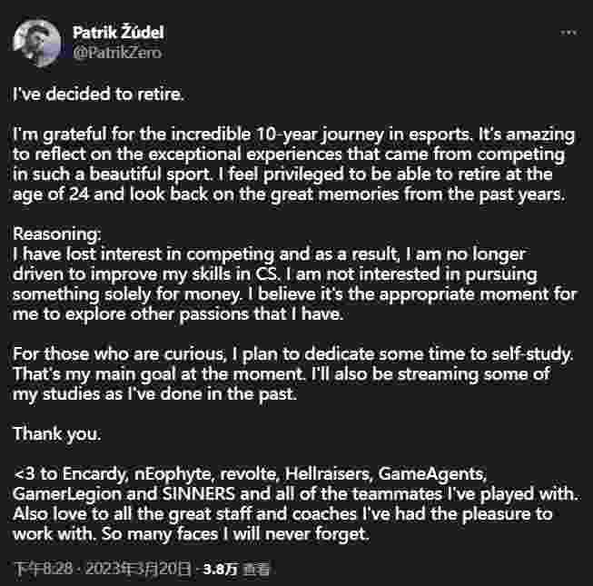593x586 pixels.
Task: Click the word "GameAgents" in the tweet
Action: click(432, 473)
